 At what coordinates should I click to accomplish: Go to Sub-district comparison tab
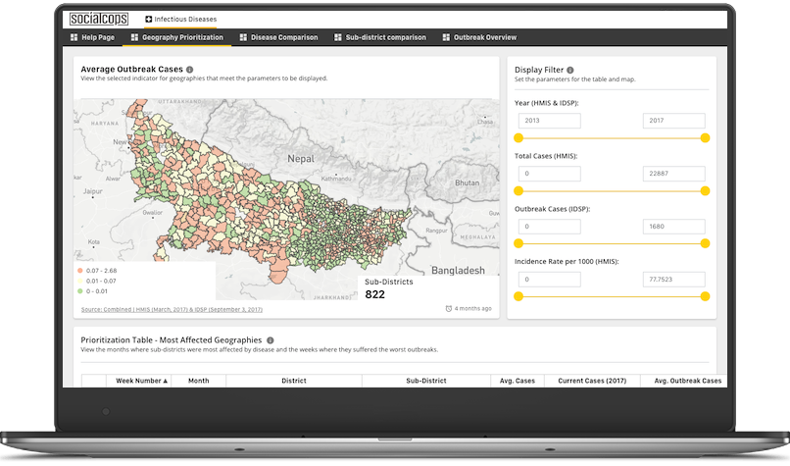pyautogui.click(x=380, y=37)
